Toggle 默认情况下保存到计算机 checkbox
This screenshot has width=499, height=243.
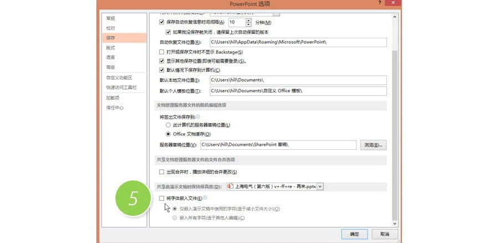click(x=162, y=70)
